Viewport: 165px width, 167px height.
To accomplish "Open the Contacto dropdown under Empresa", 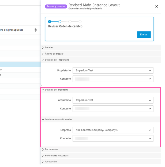I will pos(113,138).
